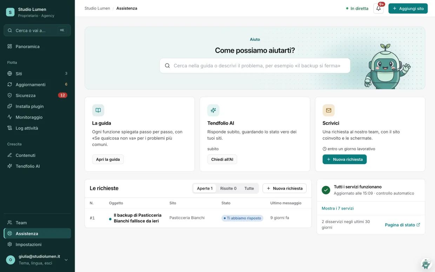This screenshot has height=272, width=435.
Task: Switch to the Risolte 0 tab
Action: pyautogui.click(x=228, y=188)
